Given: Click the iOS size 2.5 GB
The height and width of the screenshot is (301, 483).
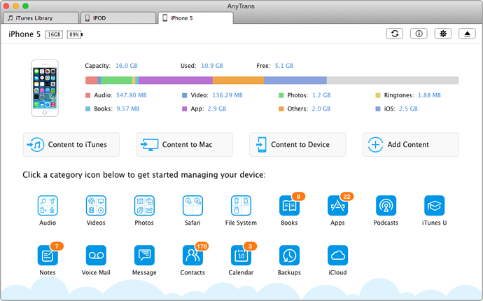Looking at the screenshot, I should pyautogui.click(x=408, y=108).
